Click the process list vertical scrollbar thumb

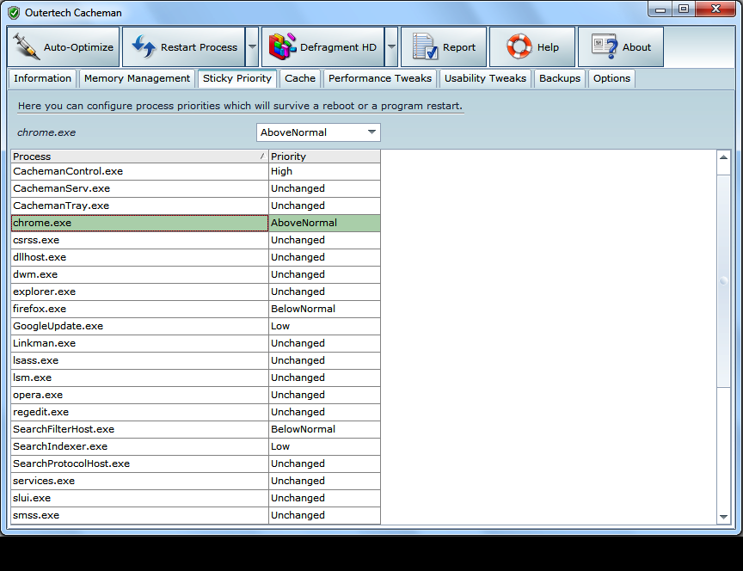coord(723,281)
